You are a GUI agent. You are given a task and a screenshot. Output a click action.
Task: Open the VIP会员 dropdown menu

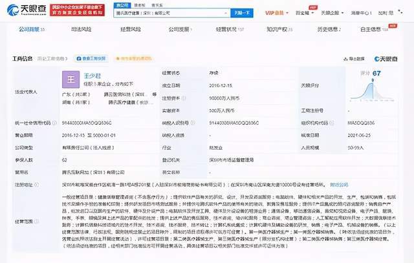click(277, 13)
